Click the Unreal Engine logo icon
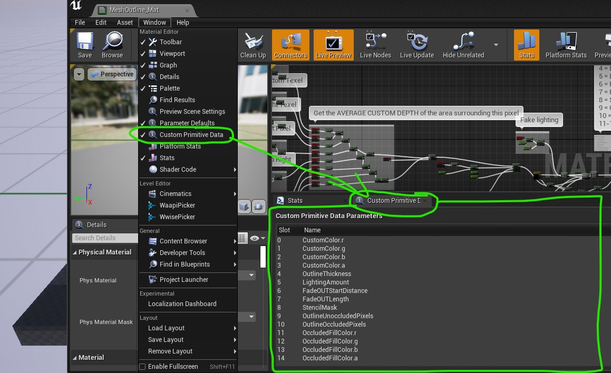This screenshot has height=373, width=611. point(76,5)
